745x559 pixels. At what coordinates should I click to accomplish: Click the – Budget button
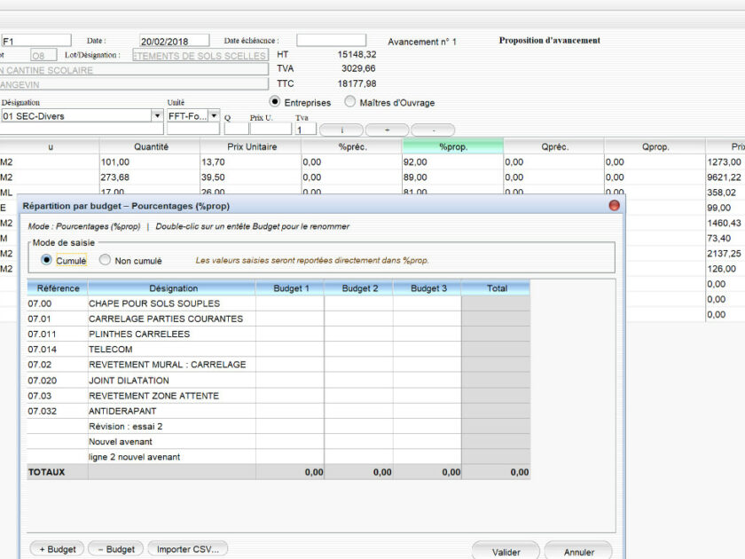click(116, 549)
